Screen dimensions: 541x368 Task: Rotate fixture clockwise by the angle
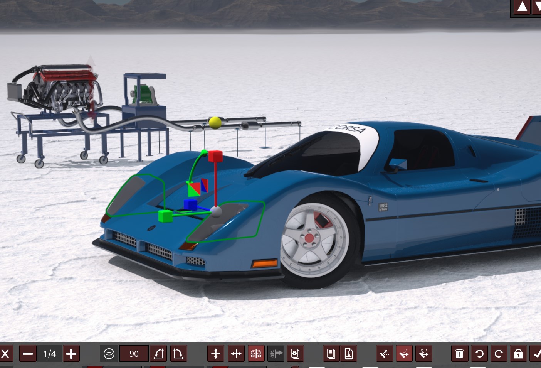click(178, 354)
